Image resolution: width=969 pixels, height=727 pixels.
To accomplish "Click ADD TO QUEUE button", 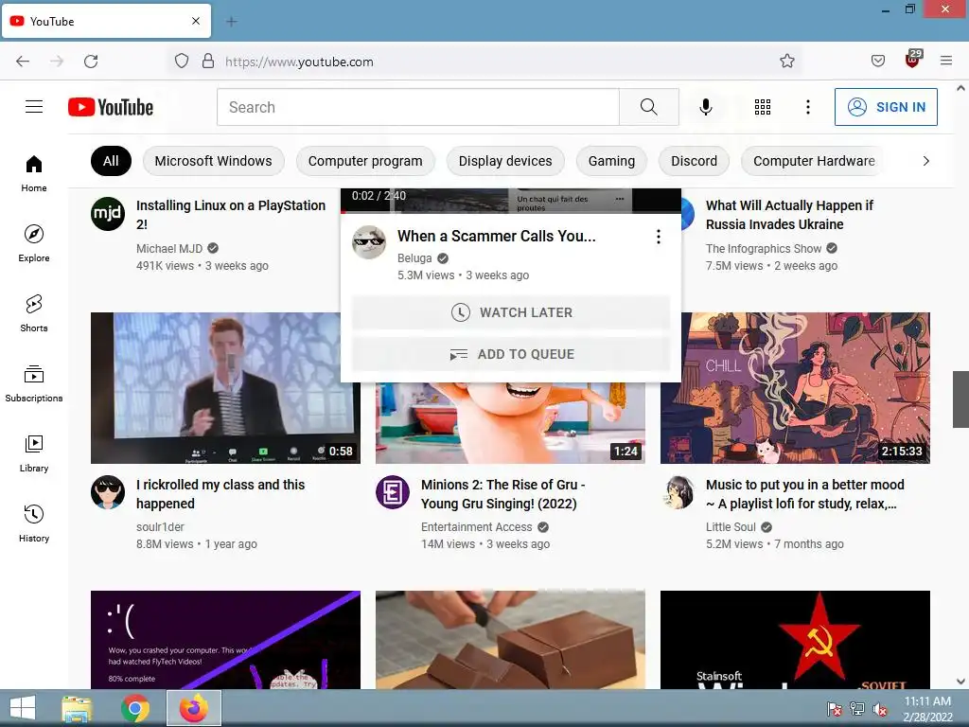I will pos(511,354).
